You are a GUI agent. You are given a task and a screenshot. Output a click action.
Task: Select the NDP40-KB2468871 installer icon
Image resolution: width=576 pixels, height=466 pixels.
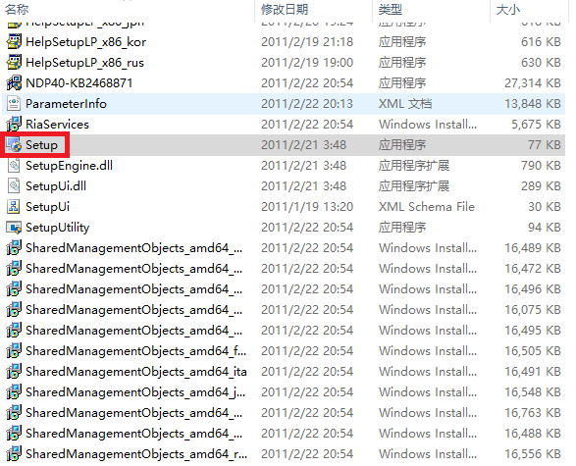(x=14, y=83)
